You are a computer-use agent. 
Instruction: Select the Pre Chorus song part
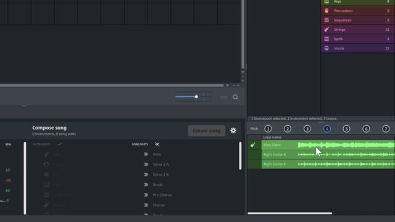click(x=162, y=195)
